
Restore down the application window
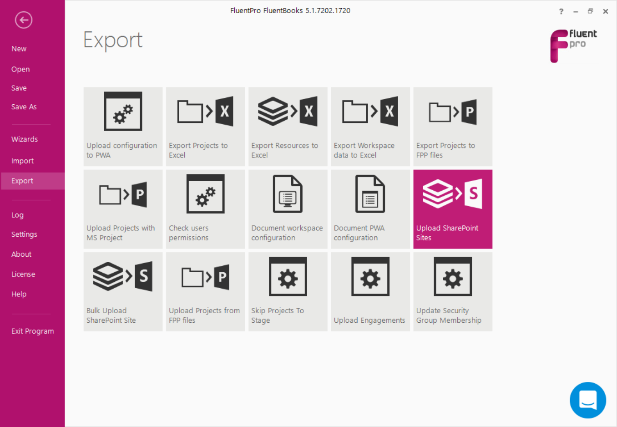(590, 11)
